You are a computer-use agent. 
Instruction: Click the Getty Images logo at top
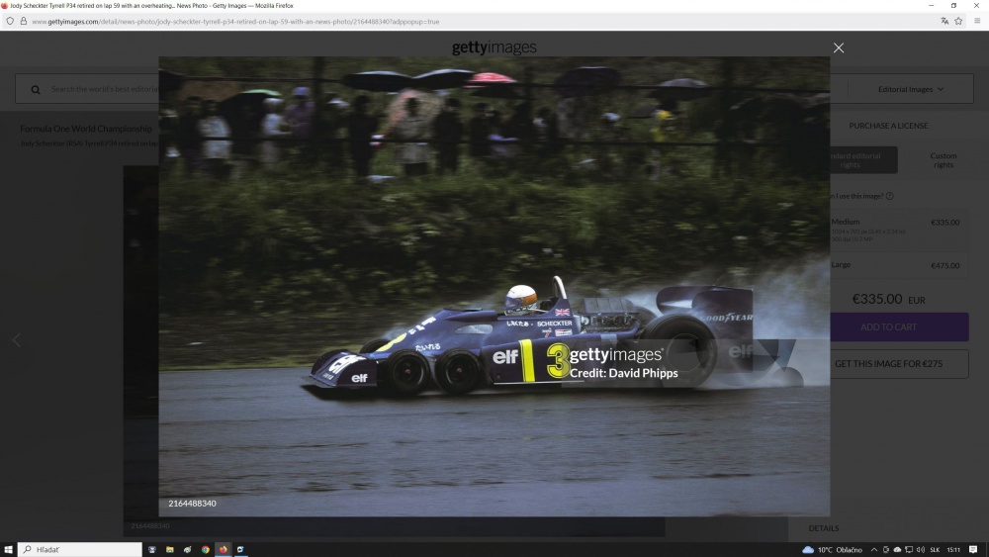tap(494, 47)
